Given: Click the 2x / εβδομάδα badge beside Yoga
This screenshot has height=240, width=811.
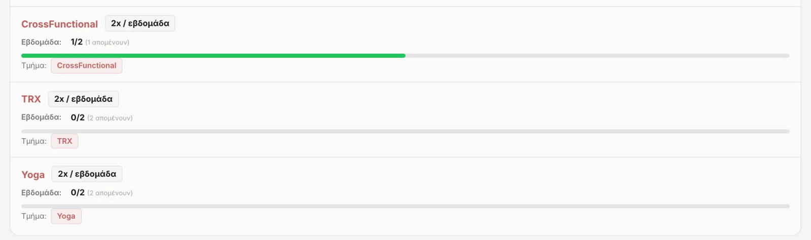Looking at the screenshot, I should tap(87, 174).
